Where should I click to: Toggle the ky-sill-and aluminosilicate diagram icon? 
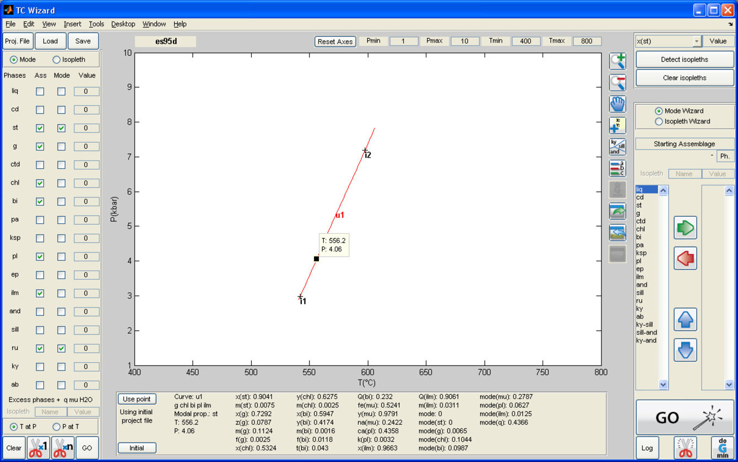(617, 147)
